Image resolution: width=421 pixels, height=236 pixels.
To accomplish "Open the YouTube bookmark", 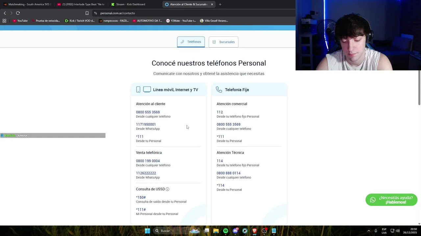I will pyautogui.click(x=20, y=21).
